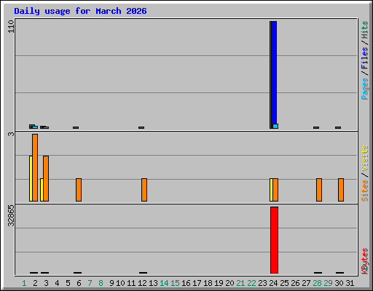
Task: Click the 'Visits' legend label
Action: [365, 158]
